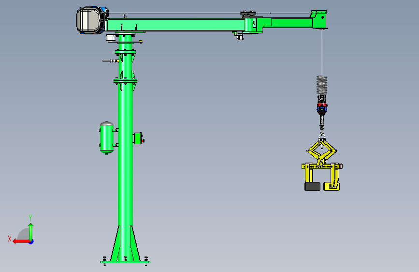The height and width of the screenshot is (272, 419).
Task: Select the pulley wheel on top of arm joint
Action: coord(248,13)
